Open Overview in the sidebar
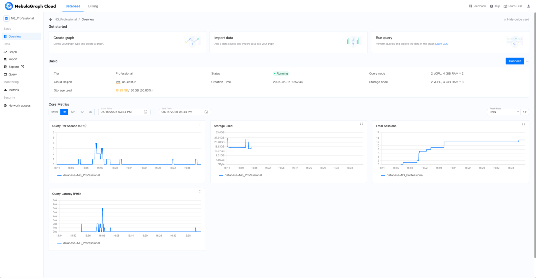 tap(21, 36)
